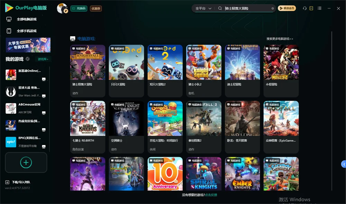This screenshot has width=346, height=204.
Task: Click the 极速会员 membership button
Action: 287,8
